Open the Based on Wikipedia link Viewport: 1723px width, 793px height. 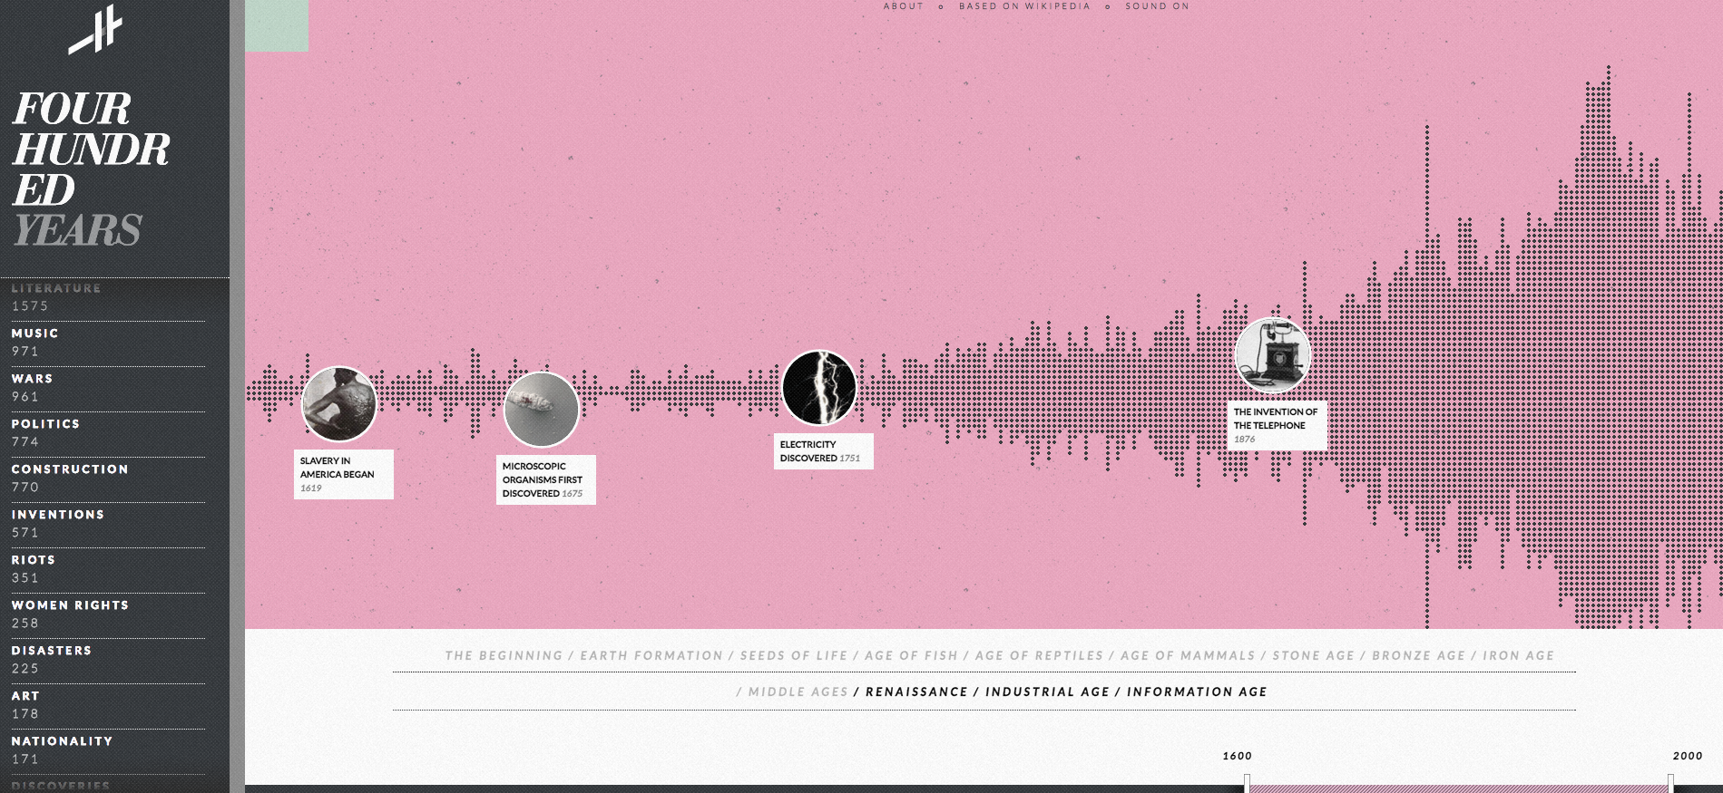[1024, 6]
